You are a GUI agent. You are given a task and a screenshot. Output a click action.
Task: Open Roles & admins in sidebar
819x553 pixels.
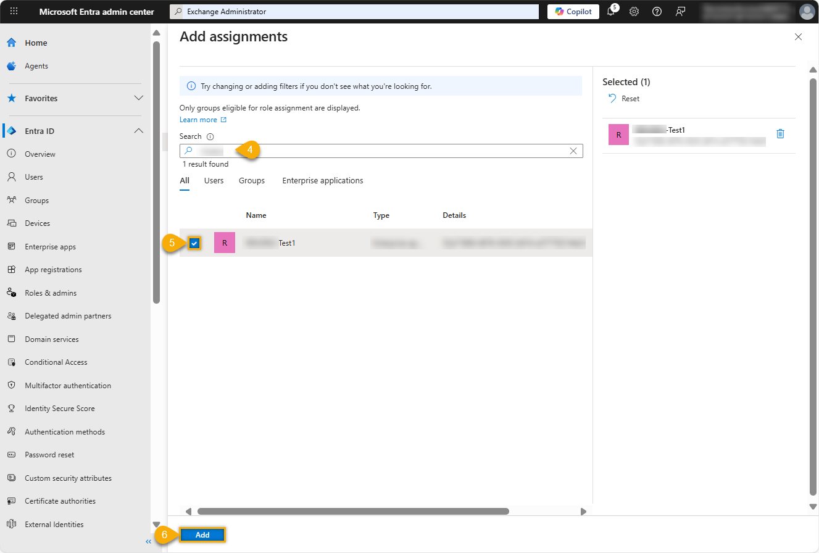[x=51, y=293]
